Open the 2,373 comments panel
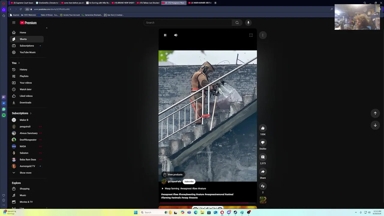 click(x=263, y=157)
